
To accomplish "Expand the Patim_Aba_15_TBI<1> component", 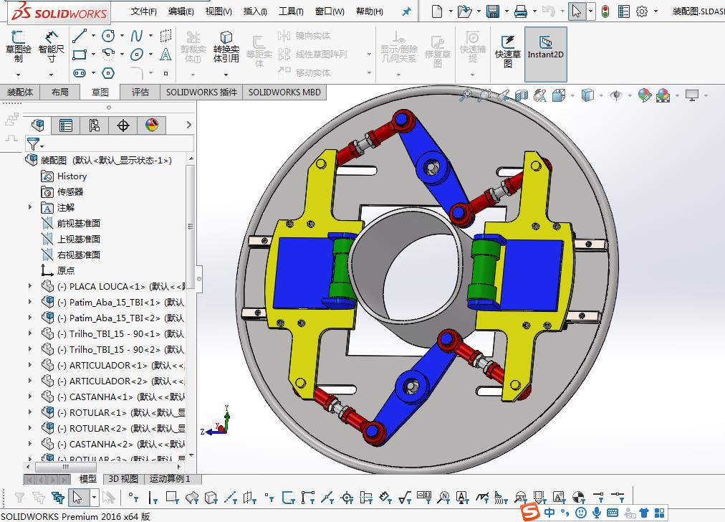I will [30, 302].
